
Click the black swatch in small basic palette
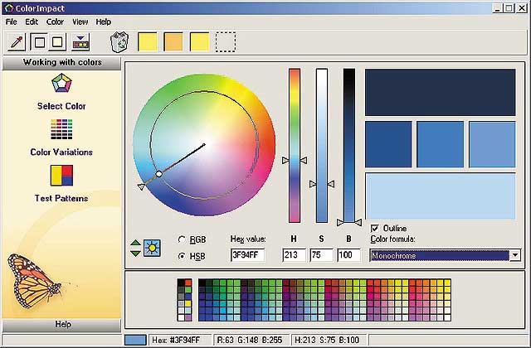(x=181, y=283)
